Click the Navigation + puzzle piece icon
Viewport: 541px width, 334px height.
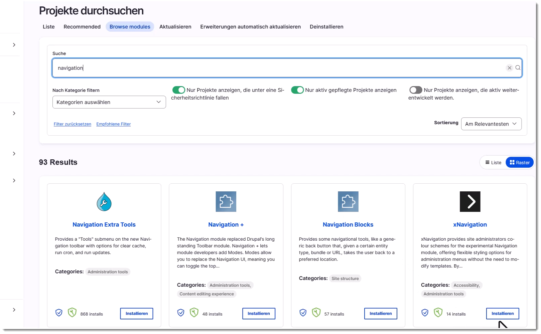[226, 202]
